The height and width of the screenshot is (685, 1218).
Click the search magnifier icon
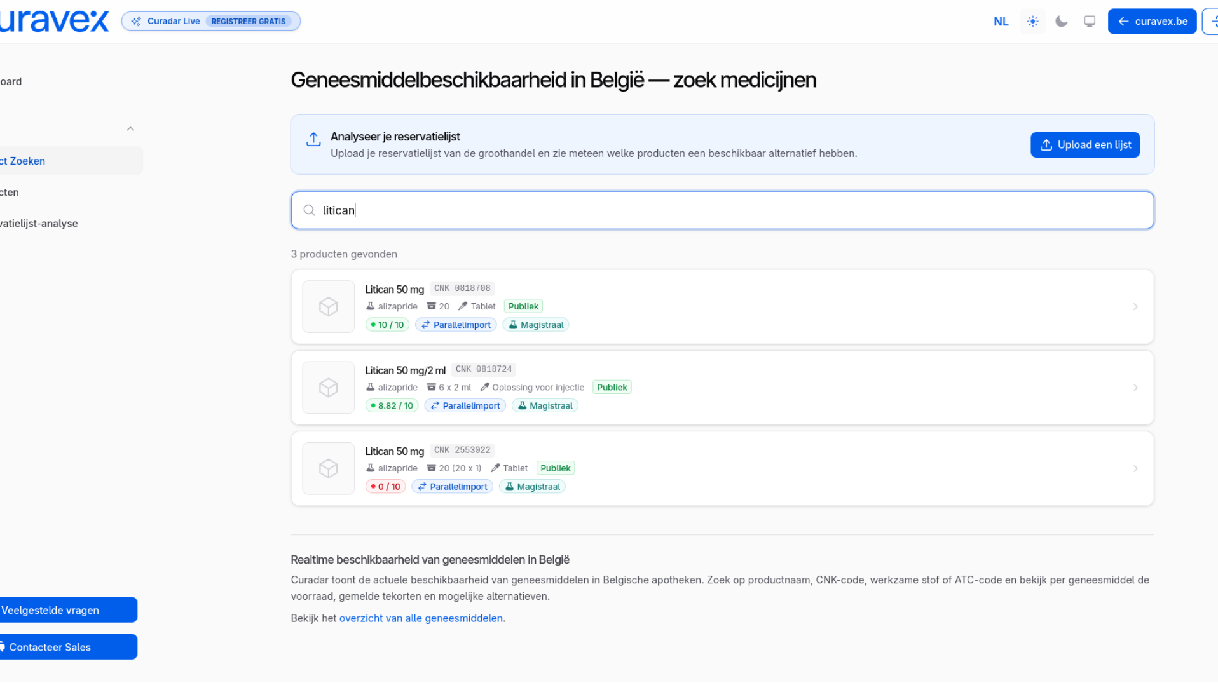point(310,210)
